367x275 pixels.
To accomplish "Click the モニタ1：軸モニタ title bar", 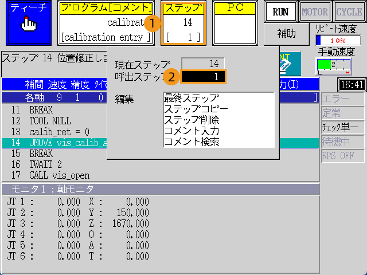I will click(x=161, y=189).
